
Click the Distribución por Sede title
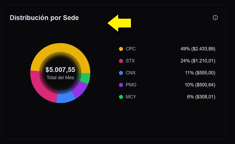[x=44, y=18]
